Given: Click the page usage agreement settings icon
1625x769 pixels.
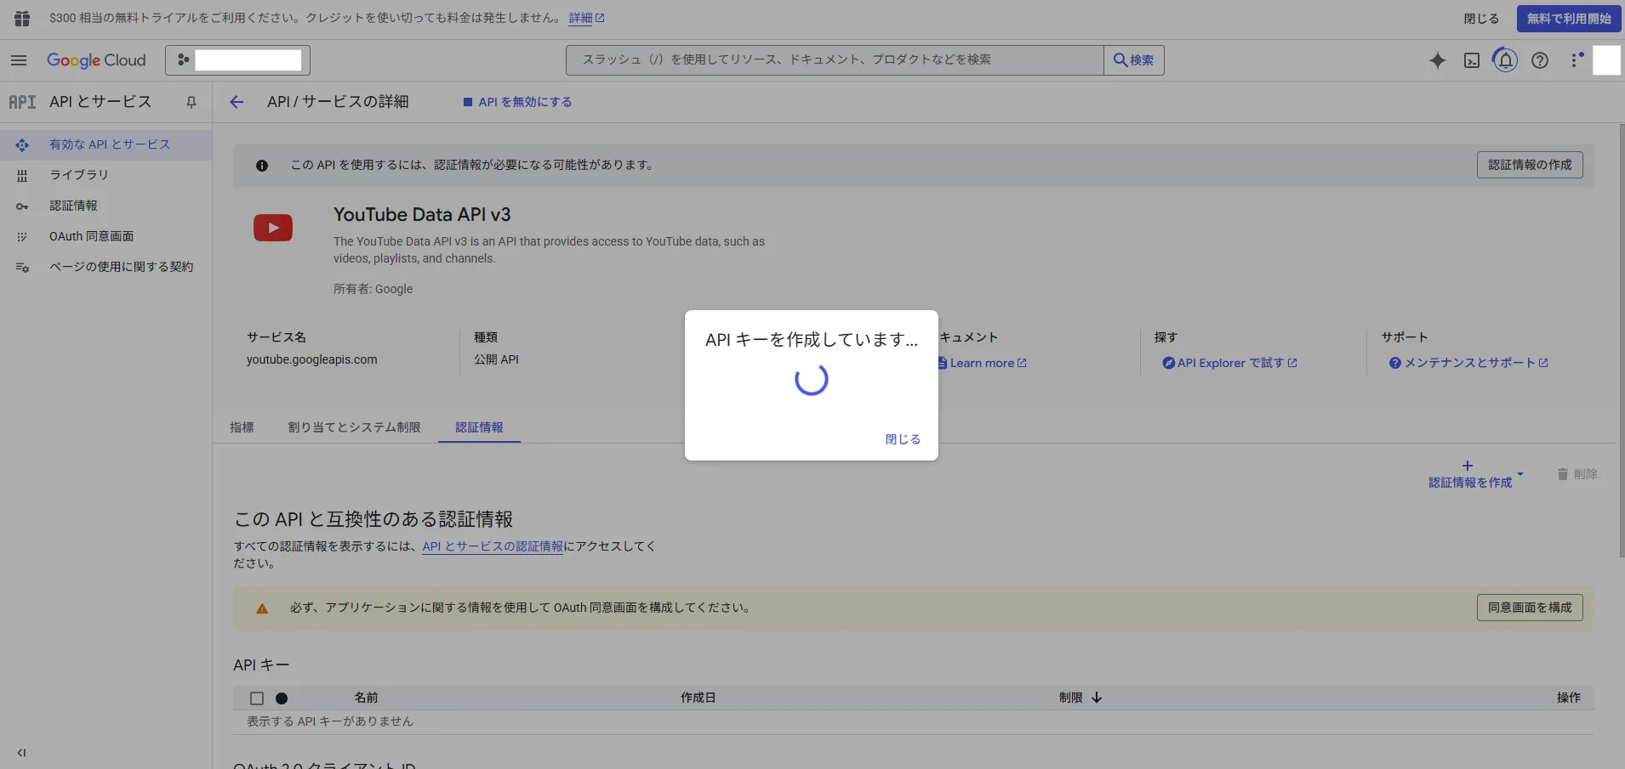Looking at the screenshot, I should pos(22,268).
